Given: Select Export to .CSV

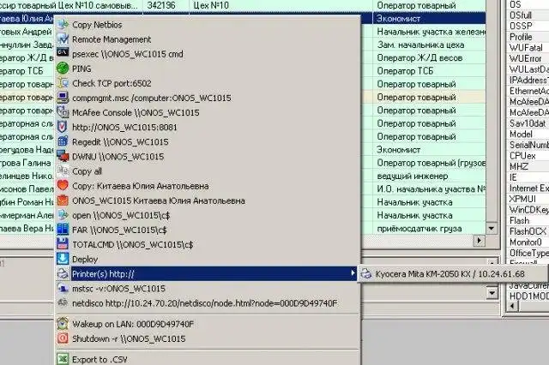Looking at the screenshot, I should click(x=208, y=359).
